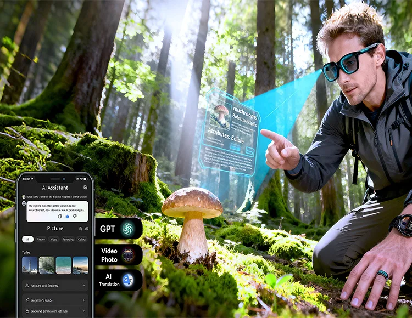Select the All filter tab
412x318 pixels.
point(28,240)
